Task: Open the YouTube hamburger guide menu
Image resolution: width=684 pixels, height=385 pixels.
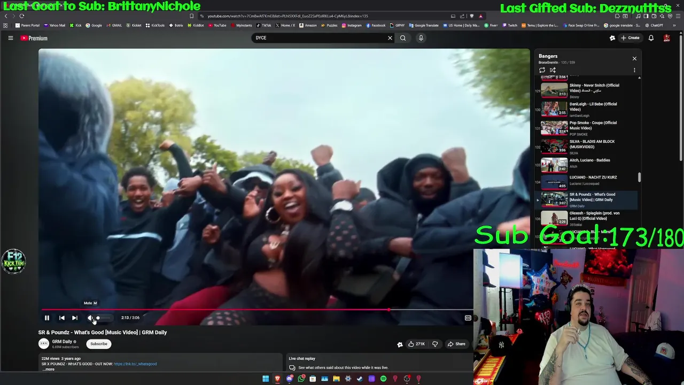Action: pyautogui.click(x=10, y=38)
